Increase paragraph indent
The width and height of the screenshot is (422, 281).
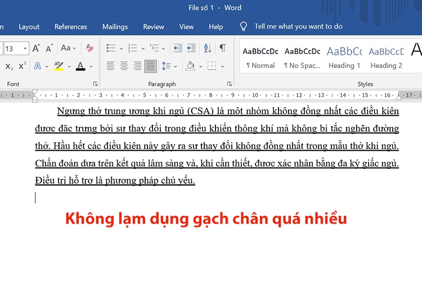pyautogui.click(x=191, y=48)
